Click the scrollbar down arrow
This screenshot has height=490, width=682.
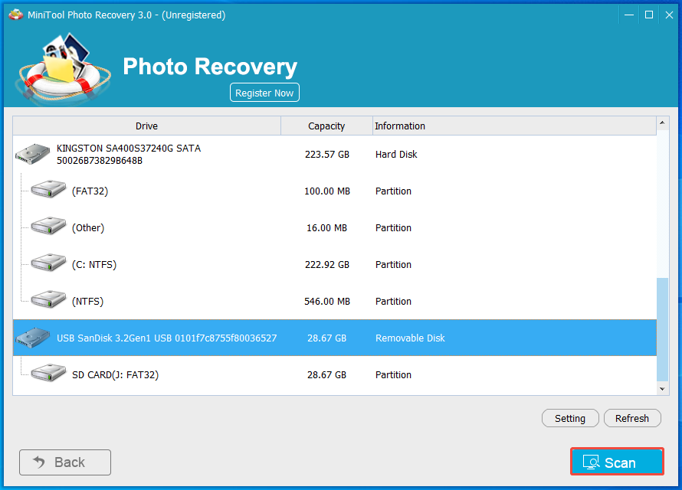coord(662,389)
